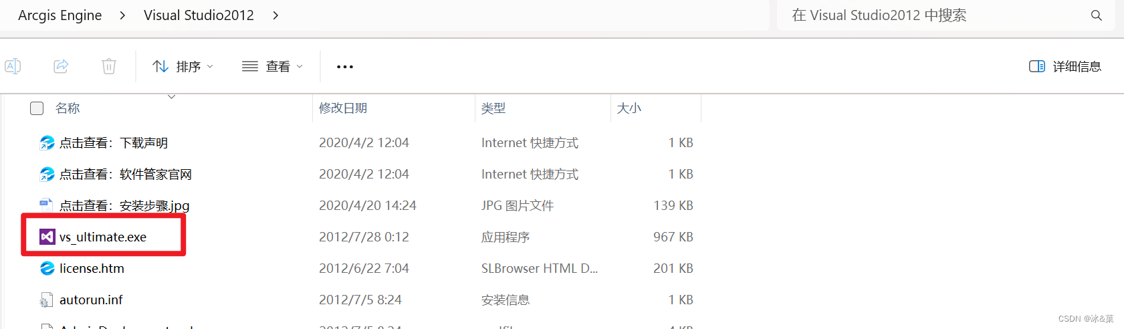
Task: Sort by the Type (类型) column
Action: (x=493, y=108)
